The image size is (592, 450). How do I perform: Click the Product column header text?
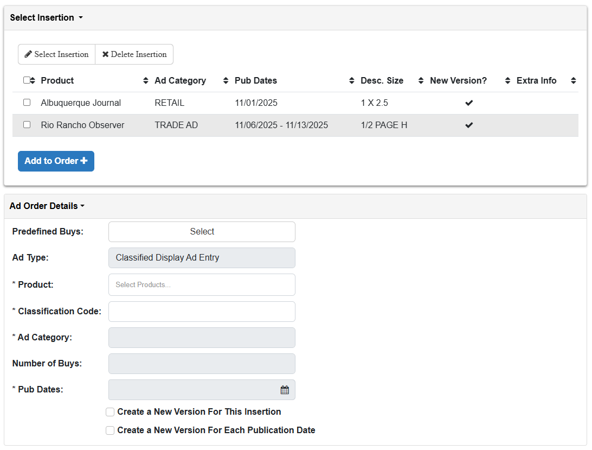pyautogui.click(x=57, y=80)
